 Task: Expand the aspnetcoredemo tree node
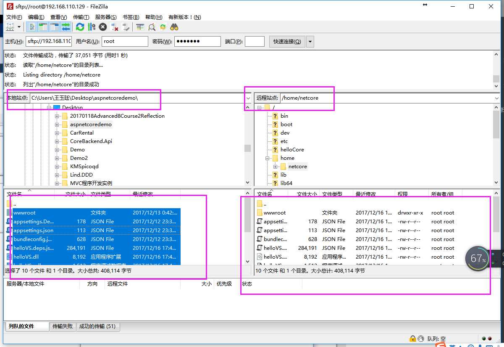(x=57, y=124)
